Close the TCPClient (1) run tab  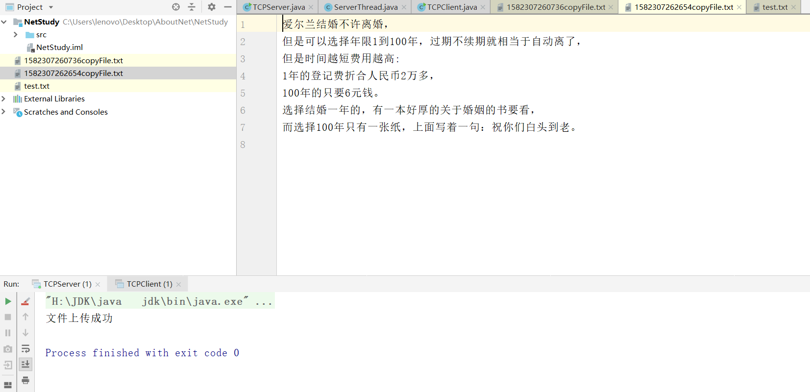[x=178, y=285]
